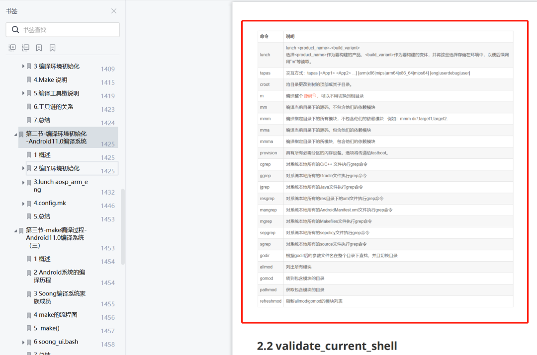Open the '1 概述' bookmark page 1425
537x355 pixels.
tap(42, 155)
